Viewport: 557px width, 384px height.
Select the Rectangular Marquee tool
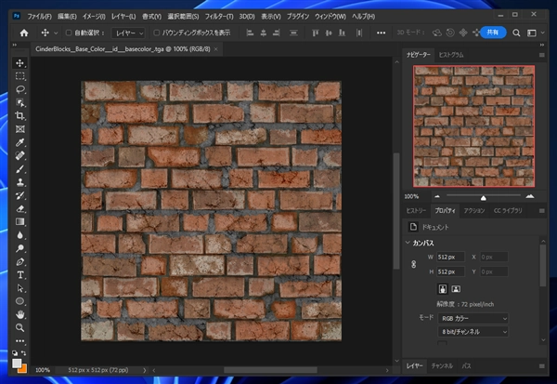tap(20, 76)
